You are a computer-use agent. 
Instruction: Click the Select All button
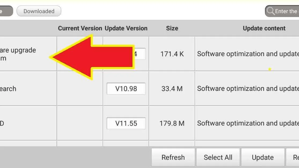point(218,157)
